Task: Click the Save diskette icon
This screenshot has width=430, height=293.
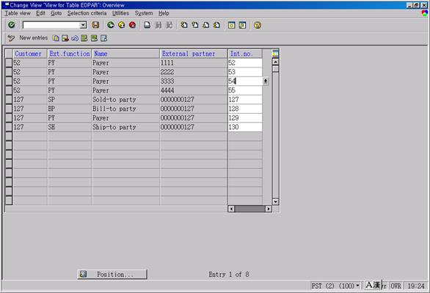Action: [x=95, y=25]
